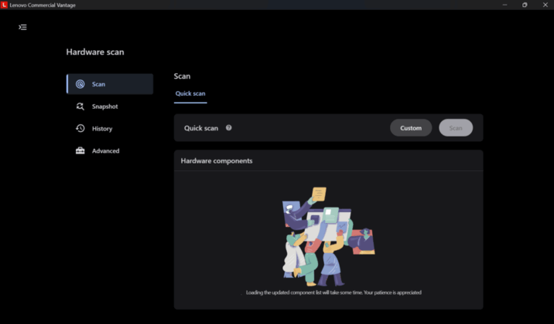Click the Advanced toolbox icon
Screen dimensions: 554x324
(80, 150)
